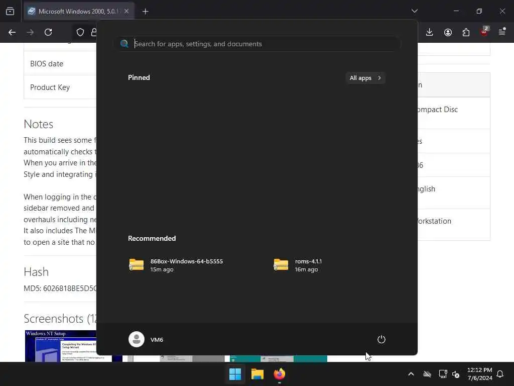Image resolution: width=514 pixels, height=386 pixels.
Task: Click the Hash heading on page
Action: (x=36, y=272)
